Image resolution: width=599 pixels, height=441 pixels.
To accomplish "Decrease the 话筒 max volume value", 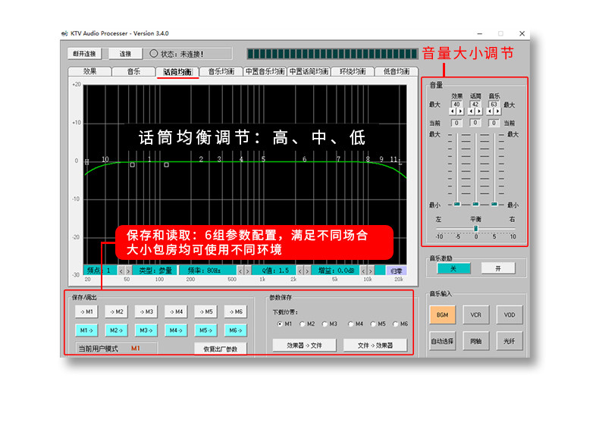I will click(x=472, y=111).
